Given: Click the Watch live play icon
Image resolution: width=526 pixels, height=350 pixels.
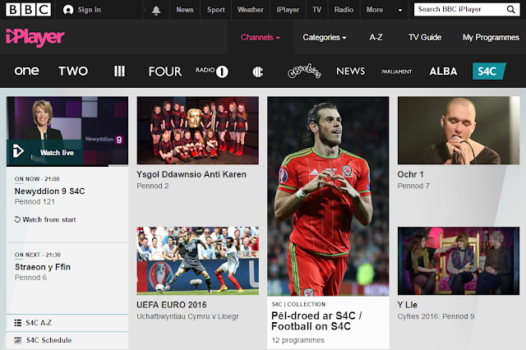Looking at the screenshot, I should [18, 151].
